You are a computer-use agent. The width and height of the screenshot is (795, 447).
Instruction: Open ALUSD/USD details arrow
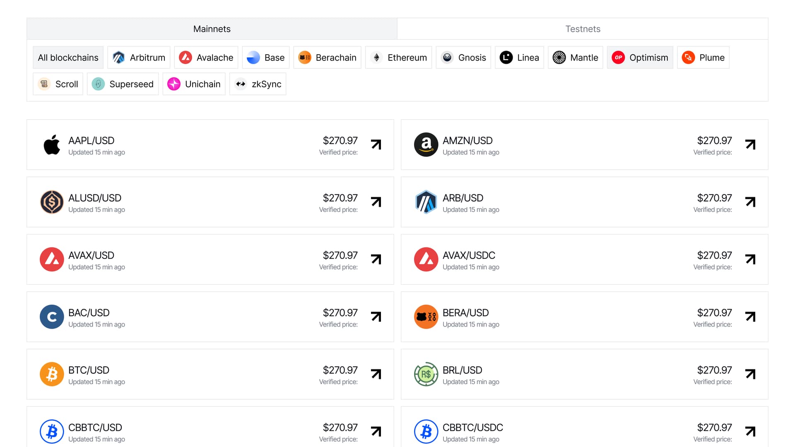376,202
